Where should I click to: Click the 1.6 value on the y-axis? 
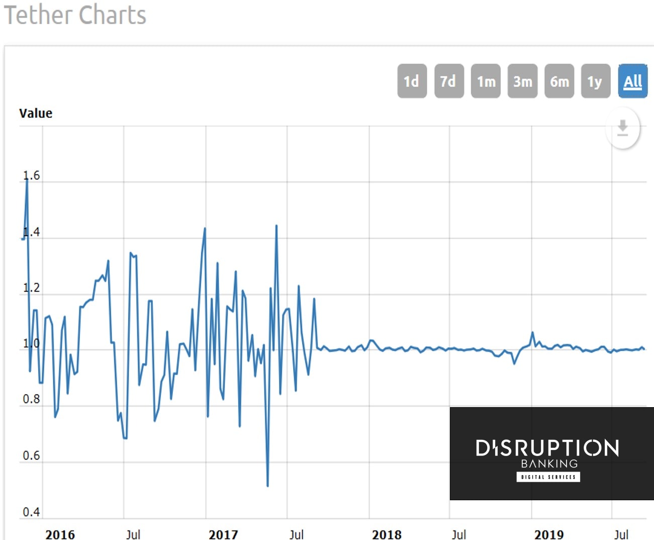pyautogui.click(x=31, y=176)
